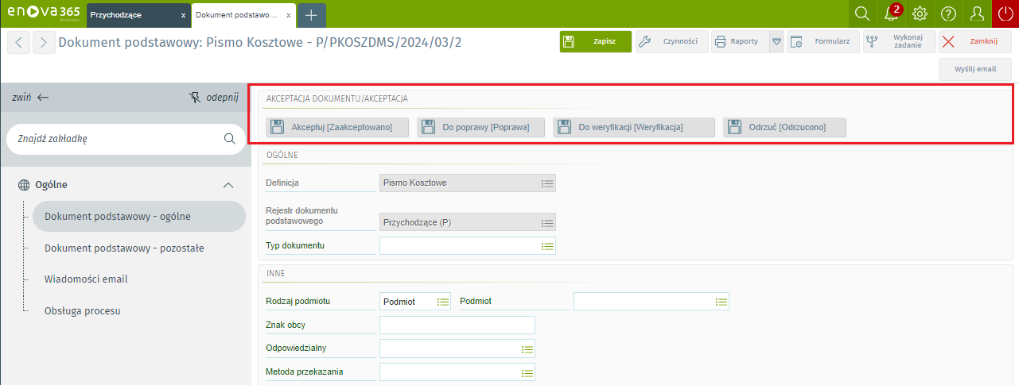Open the user profile icon
This screenshot has height=385, width=1019.
pyautogui.click(x=977, y=13)
